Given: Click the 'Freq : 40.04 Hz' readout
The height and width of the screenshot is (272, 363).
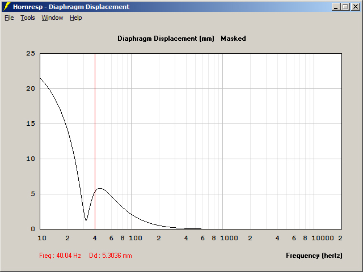Looking at the screenshot, I should click(x=60, y=256).
